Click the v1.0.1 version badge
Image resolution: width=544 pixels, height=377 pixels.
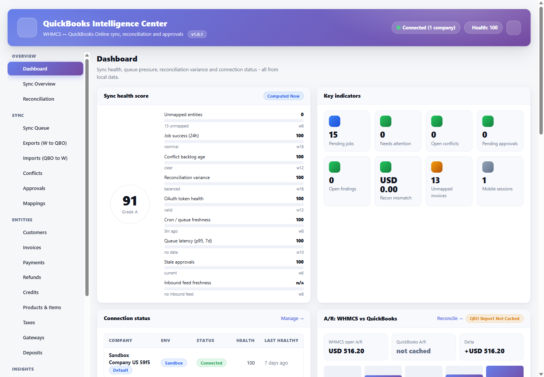[x=197, y=34]
